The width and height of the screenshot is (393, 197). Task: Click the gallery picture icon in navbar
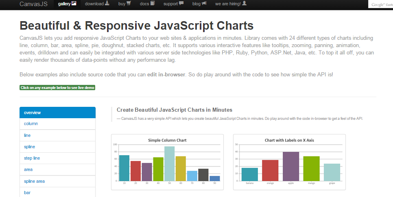pos(74,3)
